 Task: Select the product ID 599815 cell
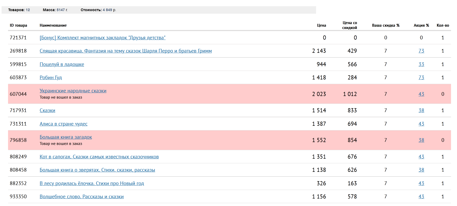pyautogui.click(x=18, y=64)
